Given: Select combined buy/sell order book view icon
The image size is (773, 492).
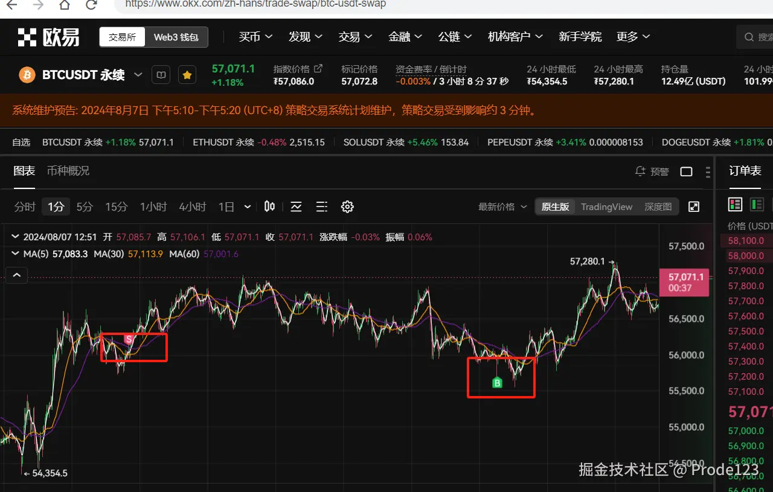Looking at the screenshot, I should 735,204.
